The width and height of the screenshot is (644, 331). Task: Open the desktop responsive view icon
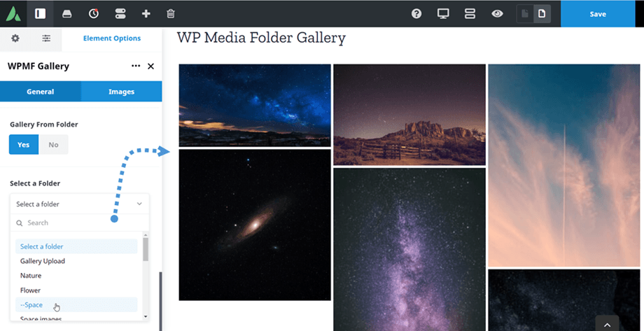pyautogui.click(x=443, y=13)
